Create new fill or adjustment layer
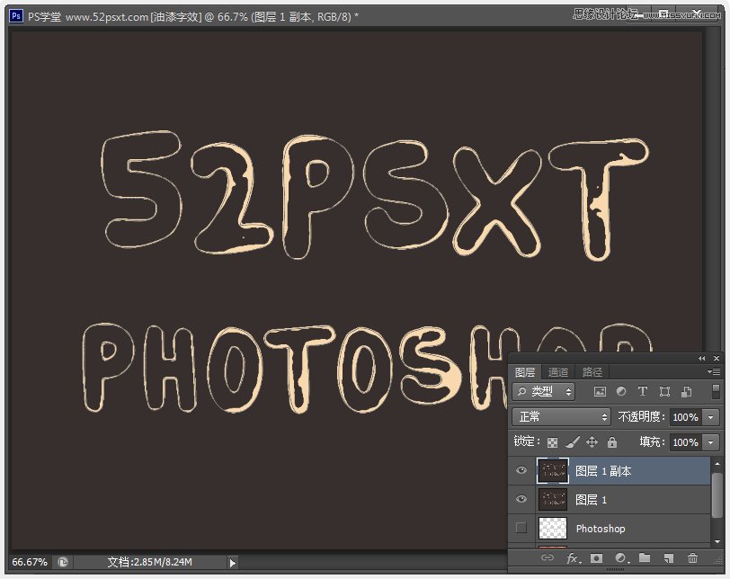The height and width of the screenshot is (579, 730). pos(621,558)
